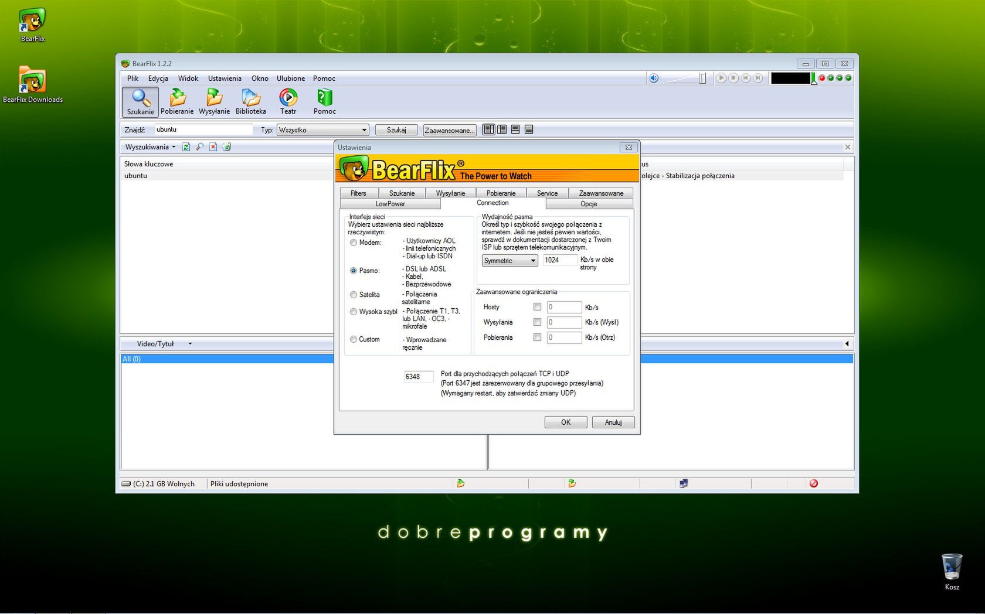
Task: Switch to the Zaawansowane tab
Action: 601,193
